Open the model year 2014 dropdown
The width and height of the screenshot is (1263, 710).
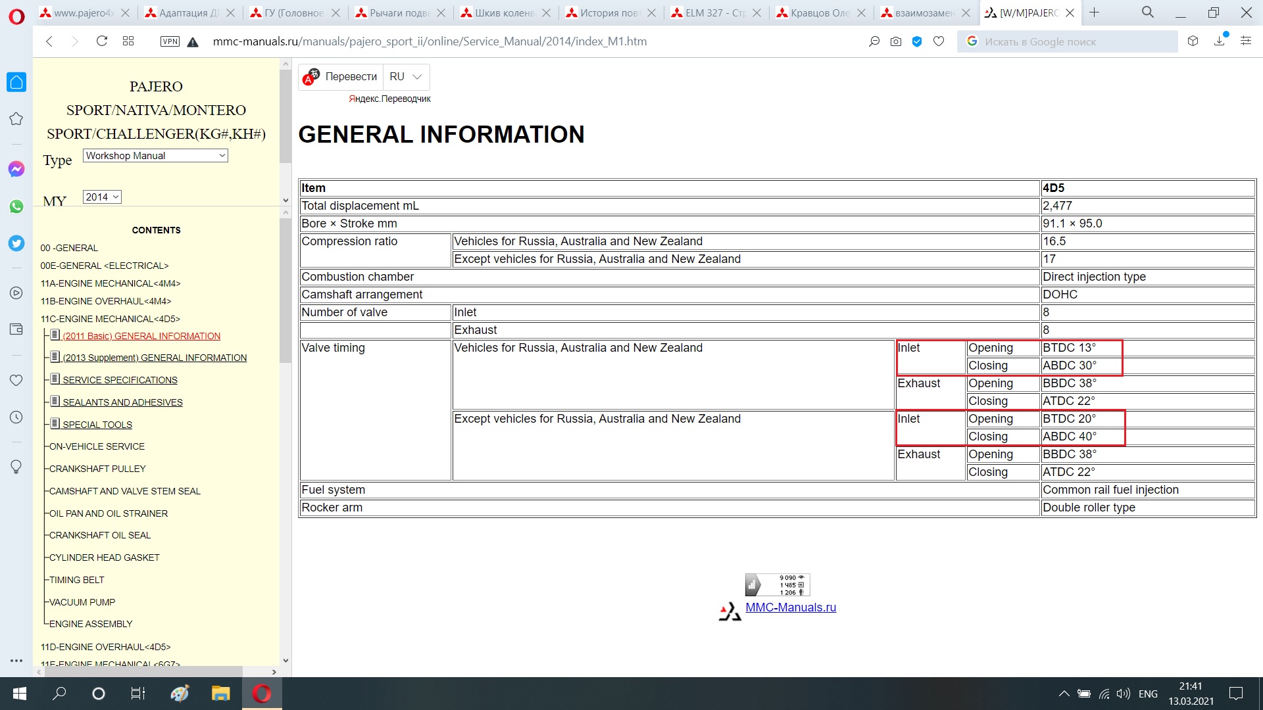[102, 197]
